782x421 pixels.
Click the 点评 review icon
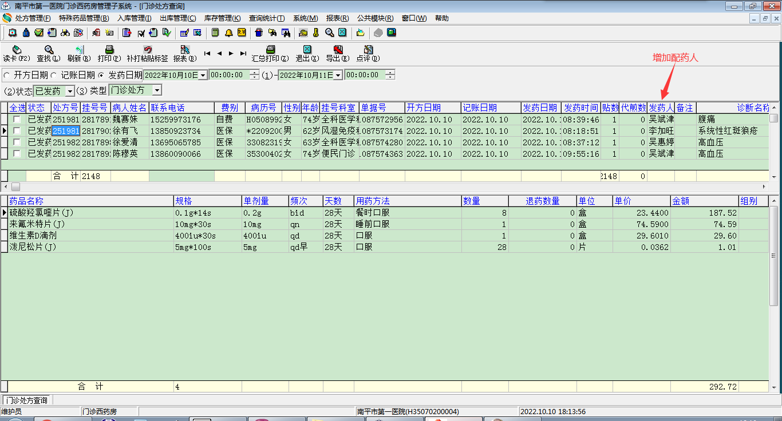point(368,50)
